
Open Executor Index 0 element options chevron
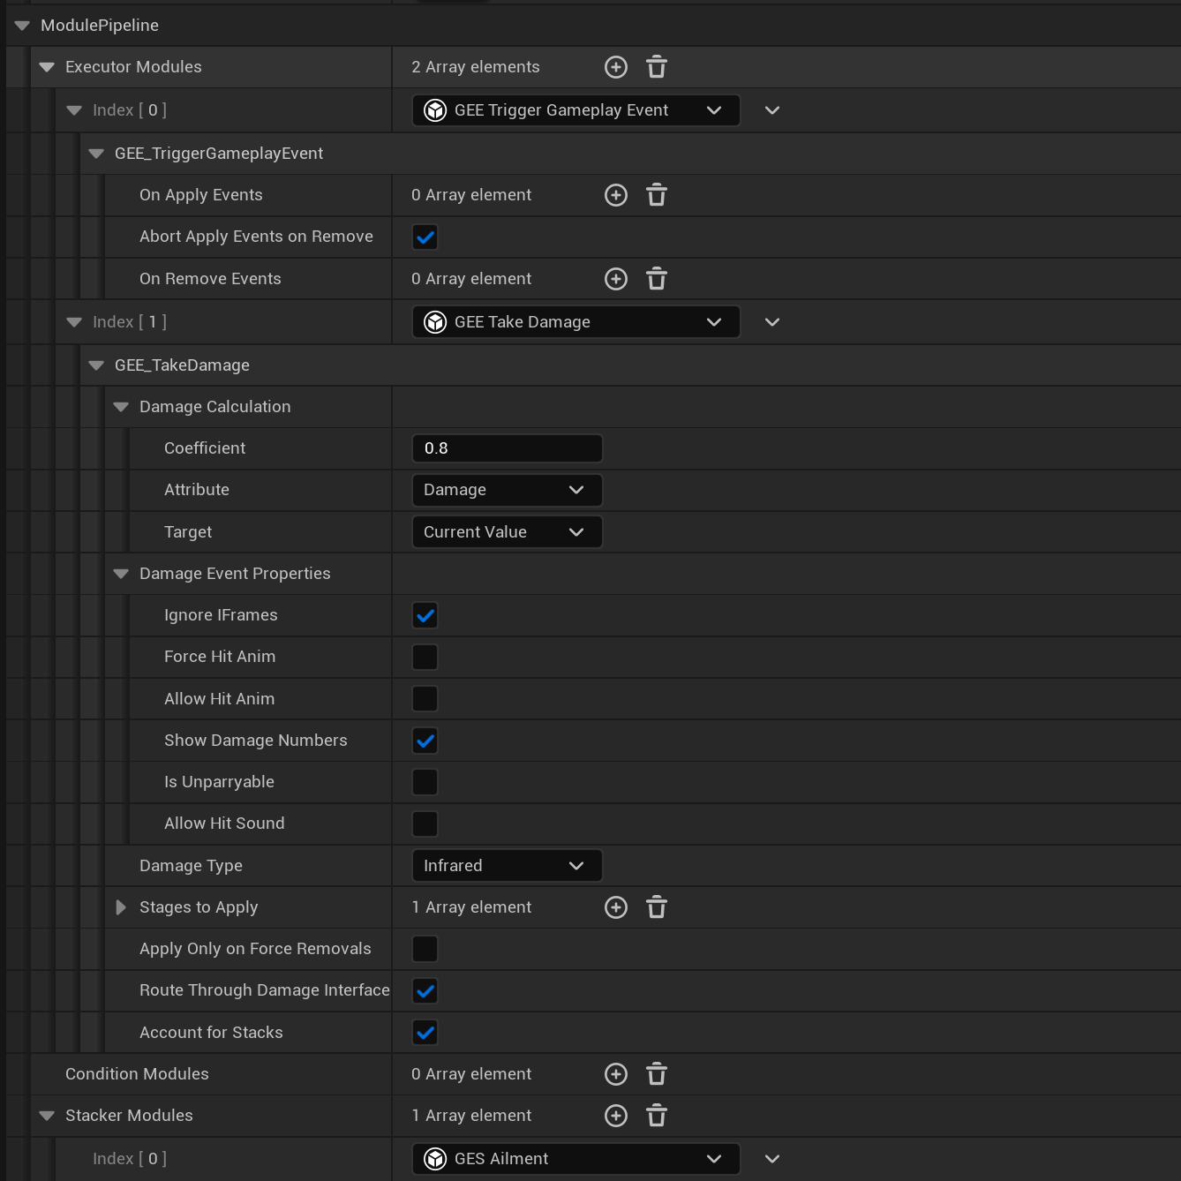pyautogui.click(x=772, y=110)
